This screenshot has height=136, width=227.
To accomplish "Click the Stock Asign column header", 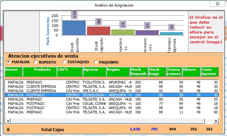I will (157, 72).
